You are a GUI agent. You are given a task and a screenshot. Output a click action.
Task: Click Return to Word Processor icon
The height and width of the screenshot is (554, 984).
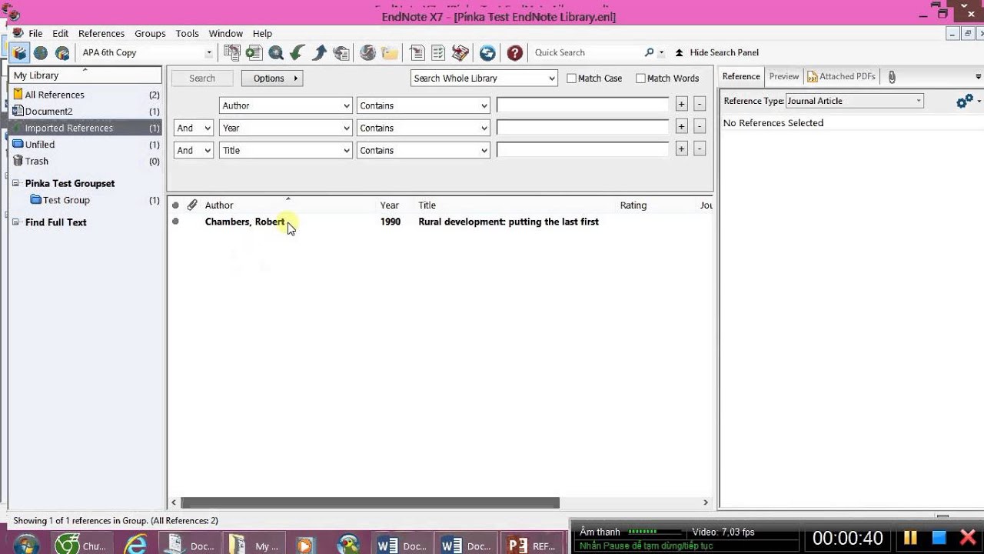click(x=460, y=52)
